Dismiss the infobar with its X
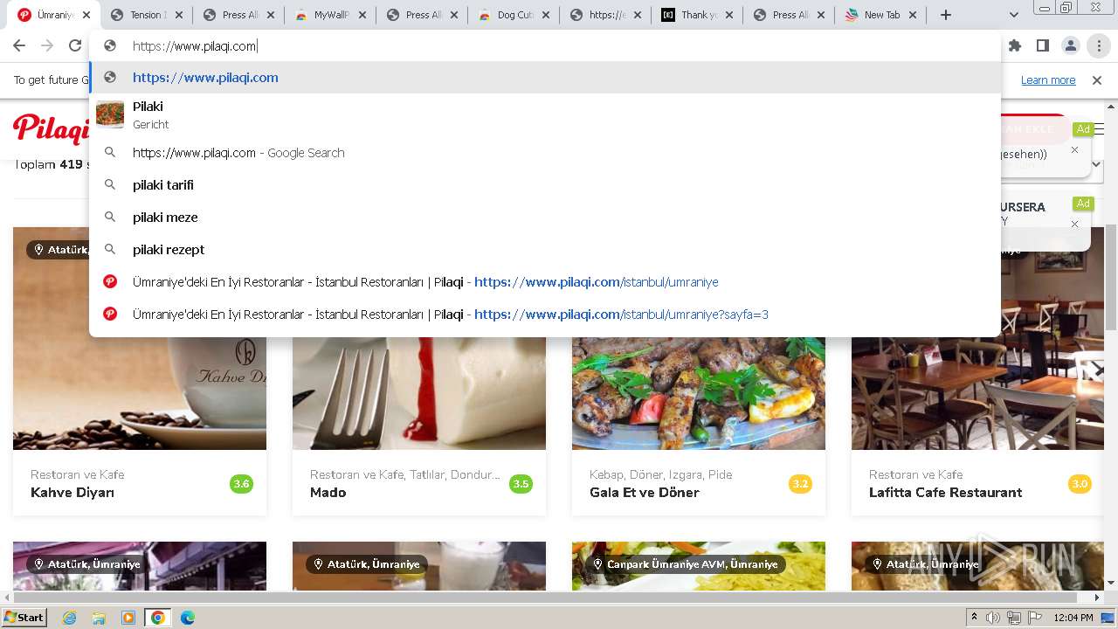Image resolution: width=1118 pixels, height=629 pixels. pyautogui.click(x=1097, y=79)
